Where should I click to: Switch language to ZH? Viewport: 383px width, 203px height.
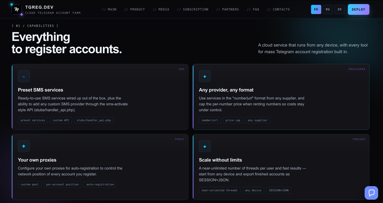coord(340,9)
